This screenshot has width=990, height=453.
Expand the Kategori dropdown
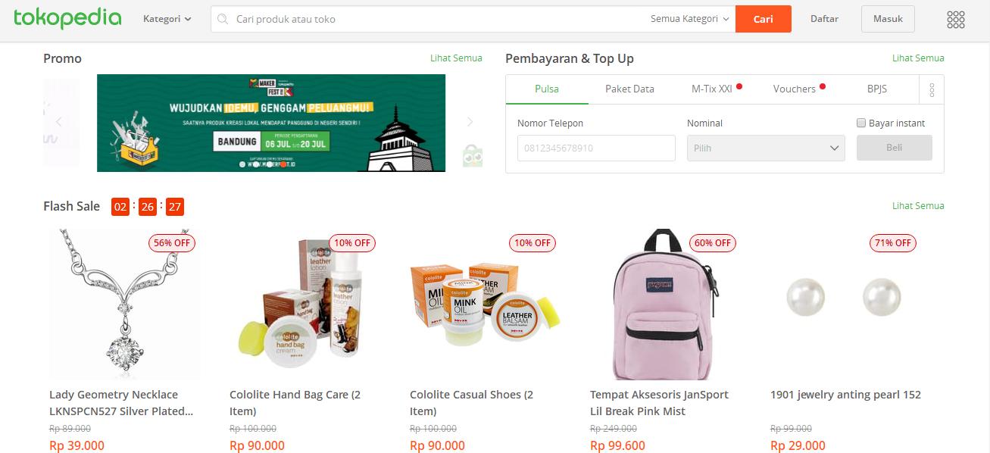(167, 19)
